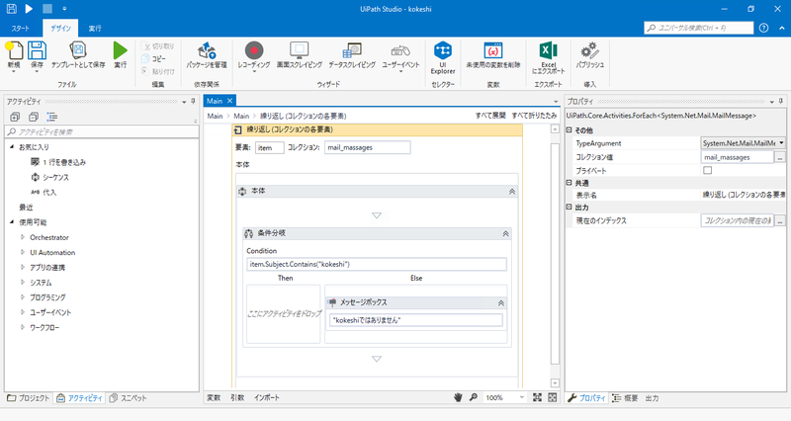Collapse the メッセージボックス activity

501,302
